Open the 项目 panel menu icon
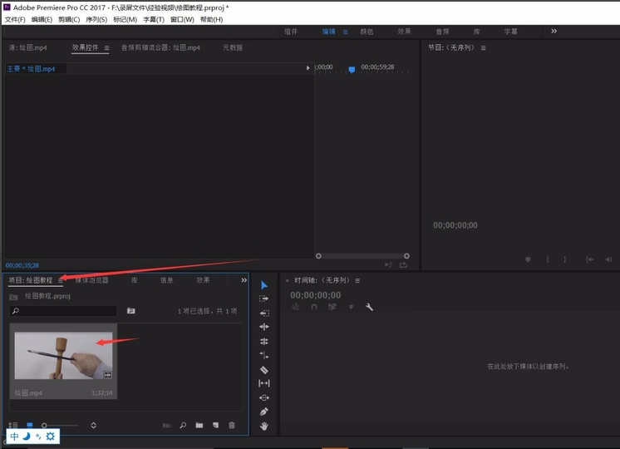The image size is (620, 449). [61, 281]
